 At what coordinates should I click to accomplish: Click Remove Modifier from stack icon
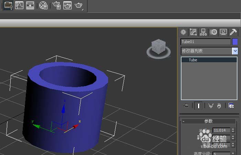(219, 106)
